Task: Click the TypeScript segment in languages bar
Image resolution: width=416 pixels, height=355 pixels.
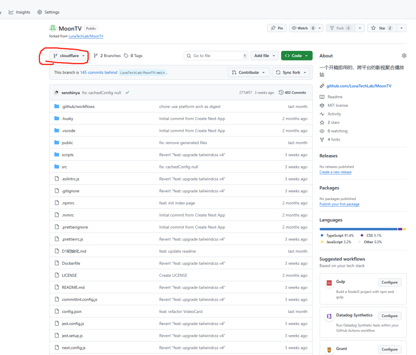Action: [358, 229]
